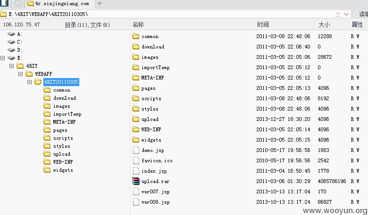Click first toolbar icon at top left
Screen dimensions: 368x215
point(4,3)
